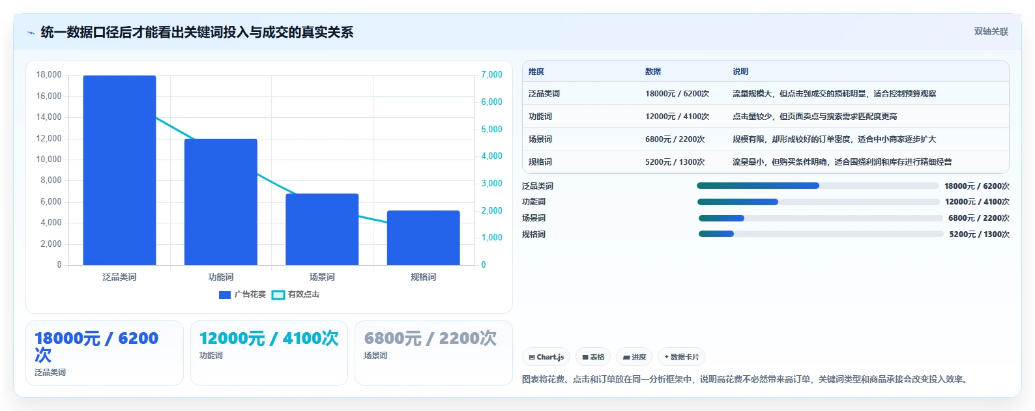Click the 4,000 right axis value
The width and height of the screenshot is (1035, 411).
pos(492,156)
